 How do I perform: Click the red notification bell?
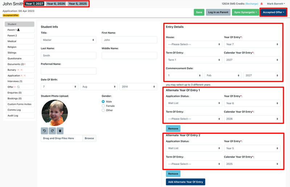coord(262,4)
